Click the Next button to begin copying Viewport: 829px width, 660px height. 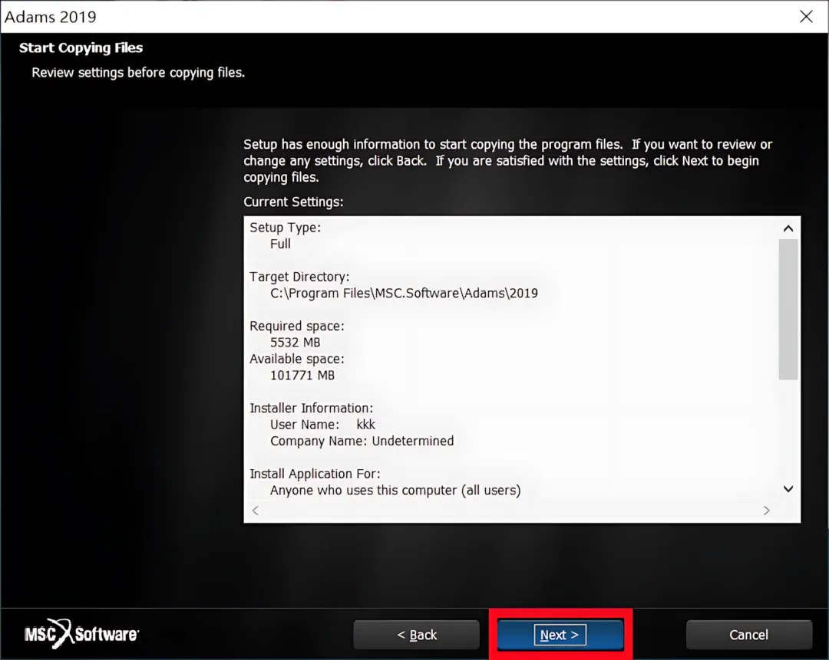(560, 634)
